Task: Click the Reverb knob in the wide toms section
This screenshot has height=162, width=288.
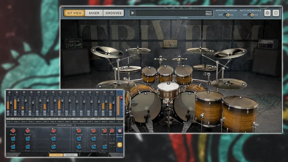Action: [x=53, y=131]
